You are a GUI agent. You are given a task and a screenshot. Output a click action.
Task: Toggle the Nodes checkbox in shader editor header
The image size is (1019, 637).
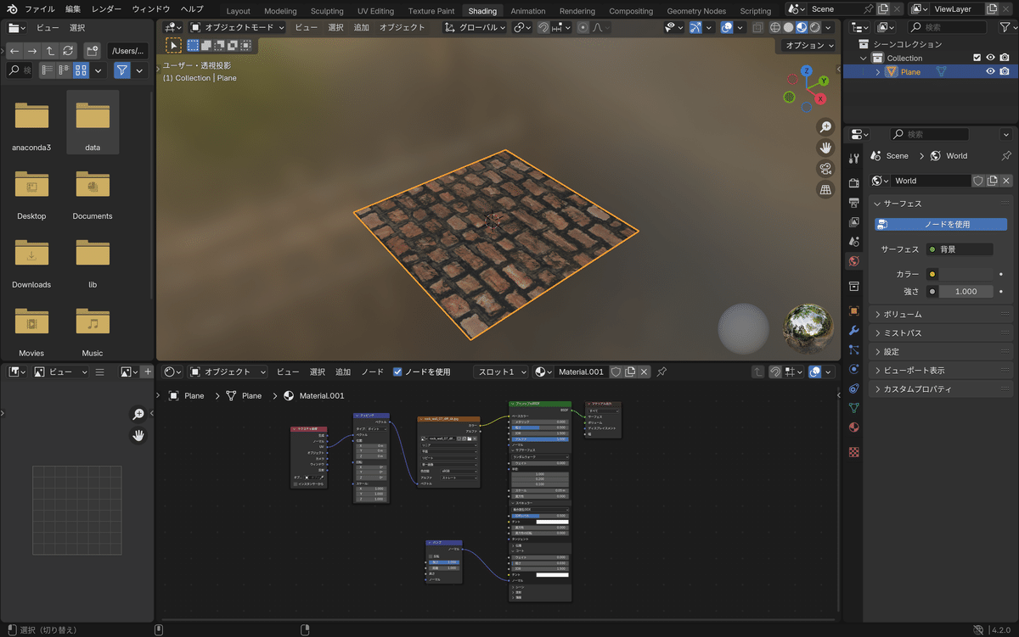tap(397, 372)
